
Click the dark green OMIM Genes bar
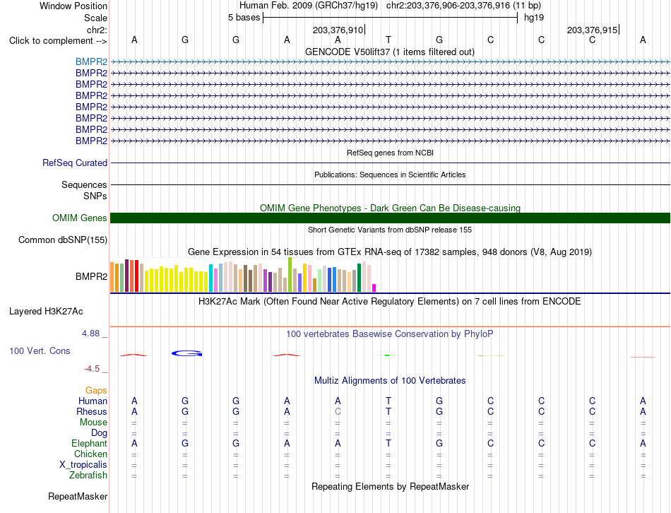(390, 218)
